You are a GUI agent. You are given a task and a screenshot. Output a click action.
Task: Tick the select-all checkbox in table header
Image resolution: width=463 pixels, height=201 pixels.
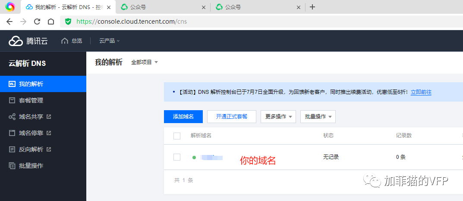pyautogui.click(x=177, y=136)
